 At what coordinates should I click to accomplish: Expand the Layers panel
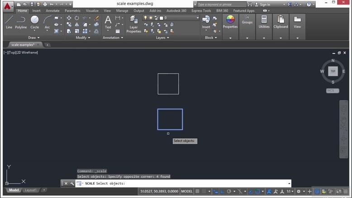tap(162, 38)
